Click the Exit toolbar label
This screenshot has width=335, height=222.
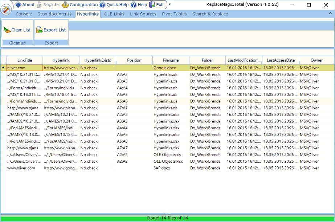[160, 4]
